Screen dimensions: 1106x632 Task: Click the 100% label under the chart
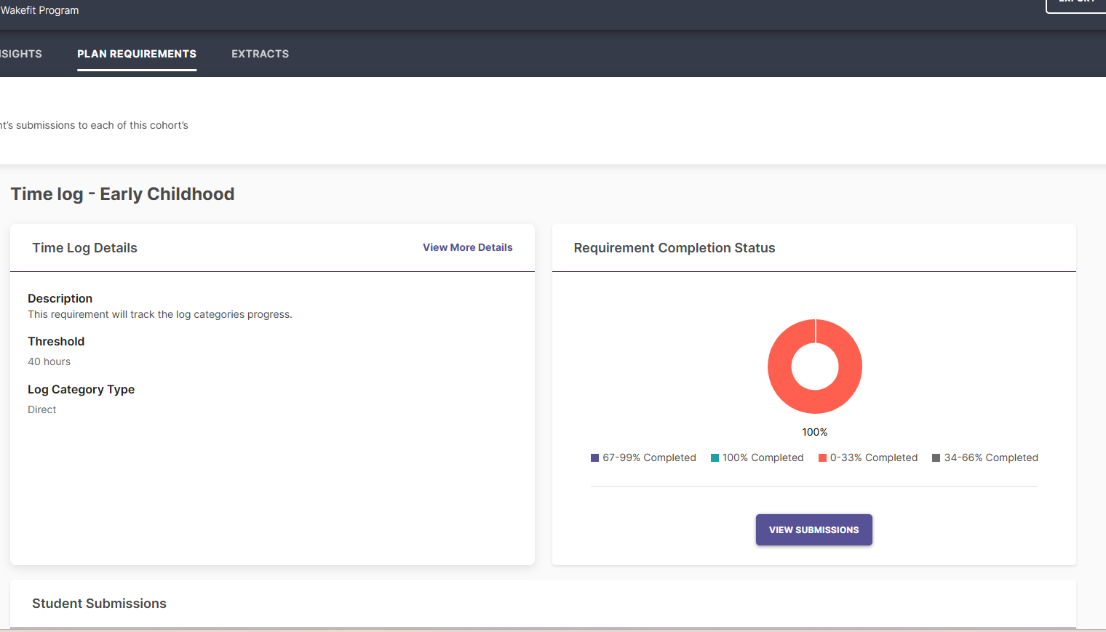pyautogui.click(x=815, y=432)
